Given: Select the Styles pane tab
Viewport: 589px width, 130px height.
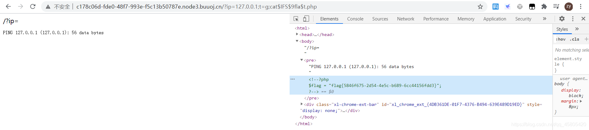Looking at the screenshot, I should click(x=562, y=29).
